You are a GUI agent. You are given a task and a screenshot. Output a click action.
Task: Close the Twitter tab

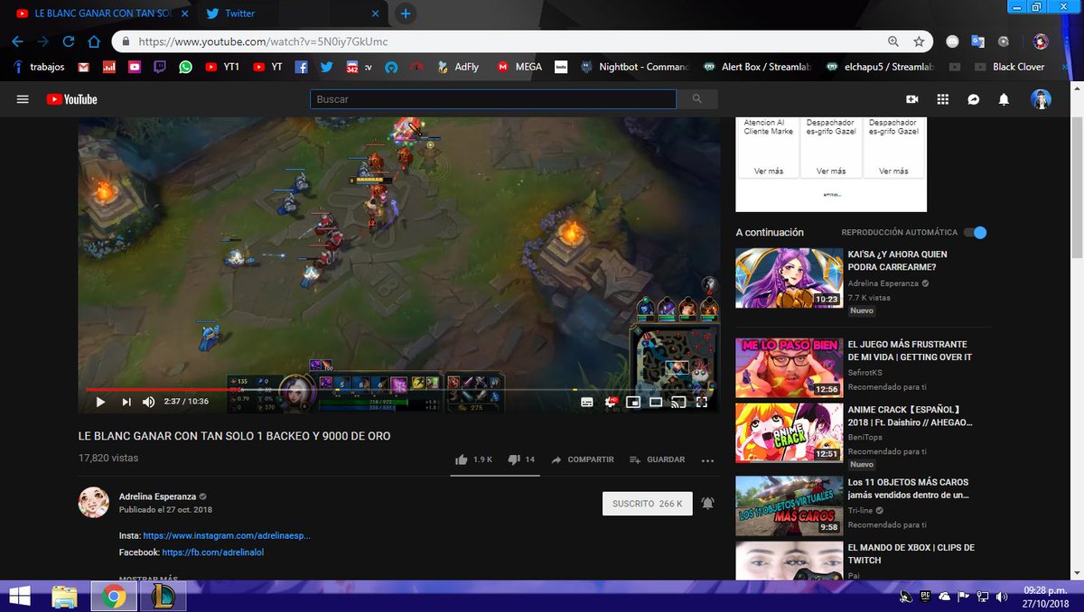[375, 14]
